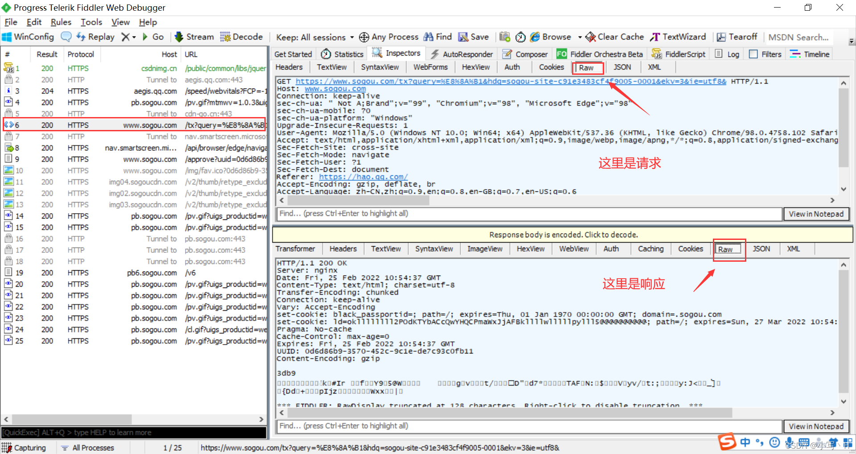Select session 1 csdnimg.cn row
This screenshot has width=856, height=454.
point(134,68)
